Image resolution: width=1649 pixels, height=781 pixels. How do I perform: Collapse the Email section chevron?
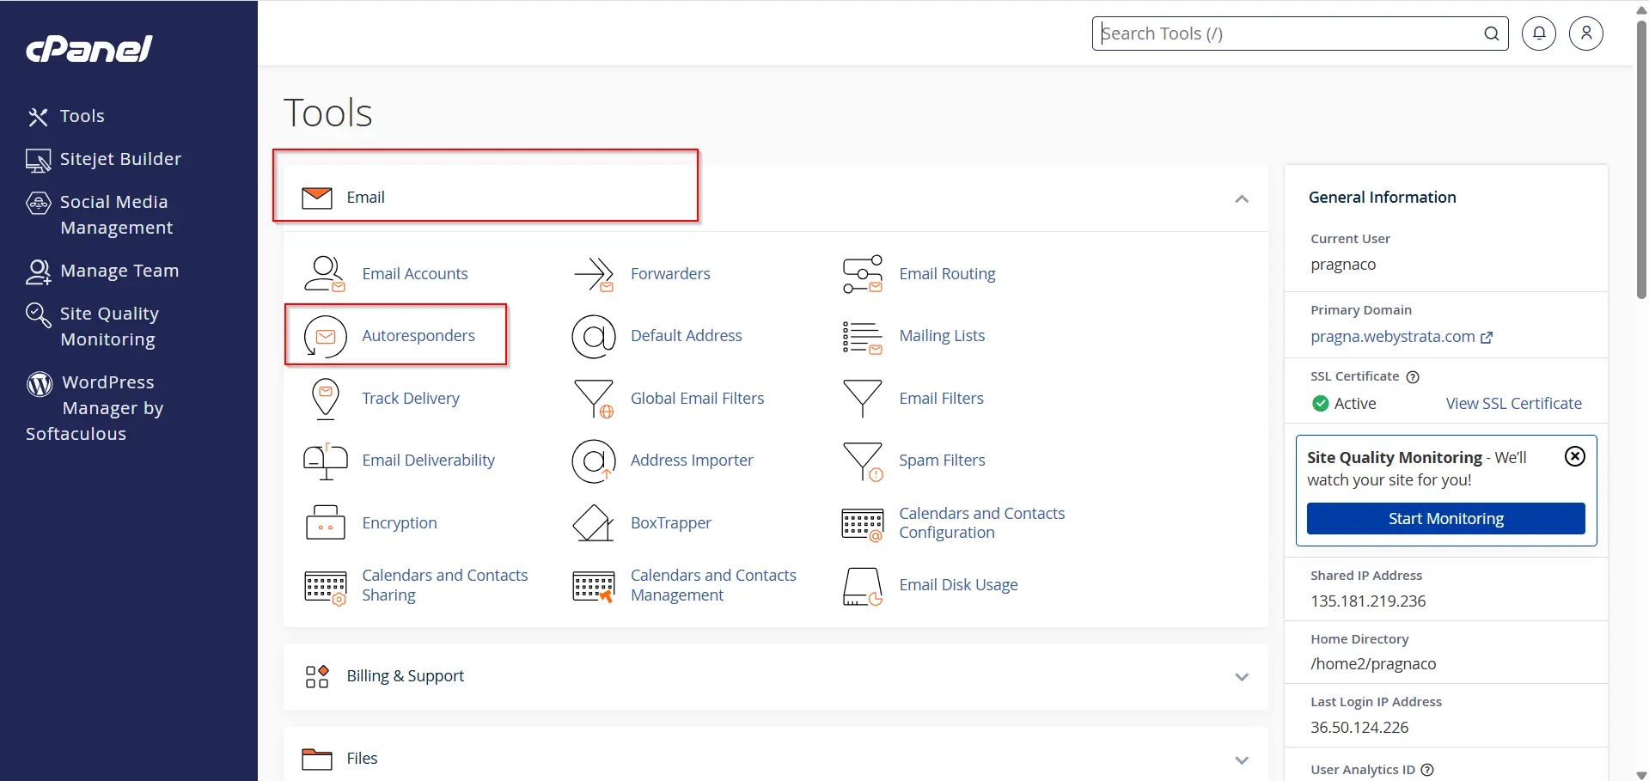(x=1242, y=198)
